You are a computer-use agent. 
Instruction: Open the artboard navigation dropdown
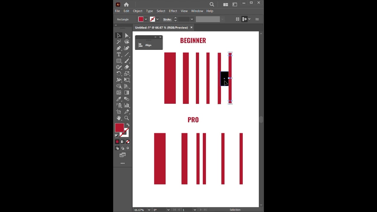click(x=195, y=210)
